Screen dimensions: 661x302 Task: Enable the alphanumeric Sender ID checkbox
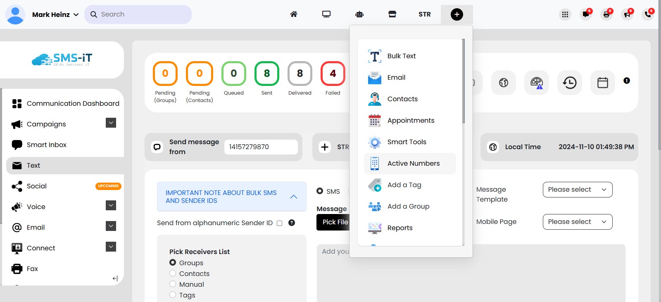pyautogui.click(x=279, y=223)
